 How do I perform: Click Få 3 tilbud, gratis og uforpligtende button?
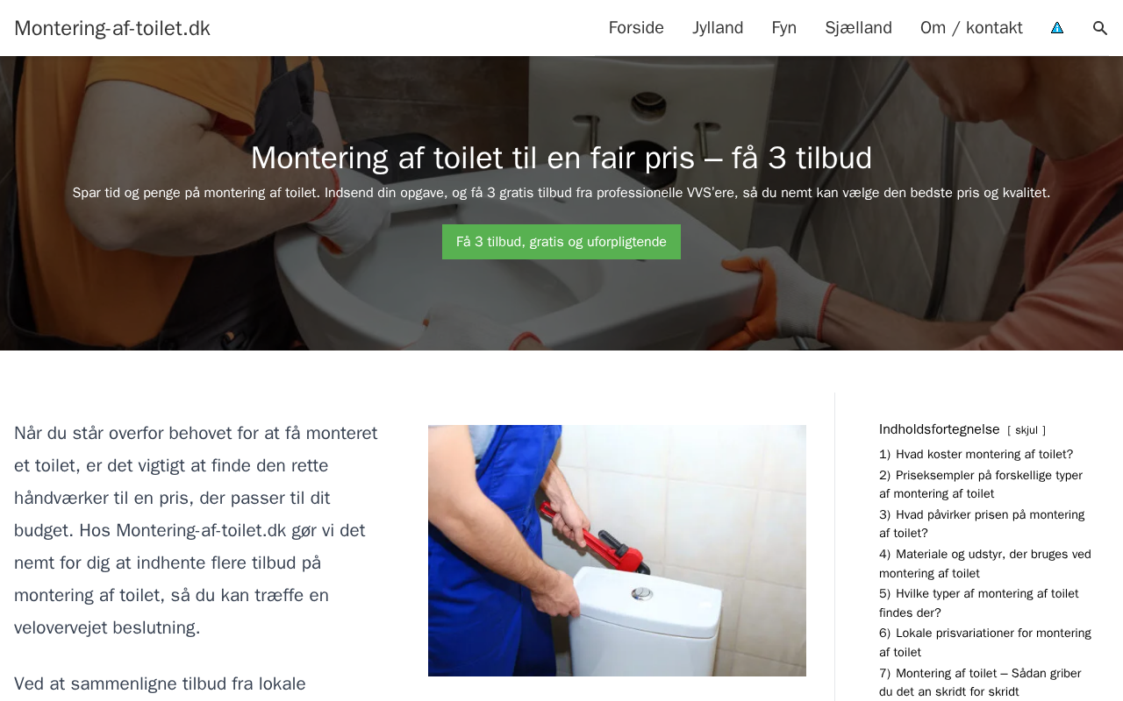point(561,242)
